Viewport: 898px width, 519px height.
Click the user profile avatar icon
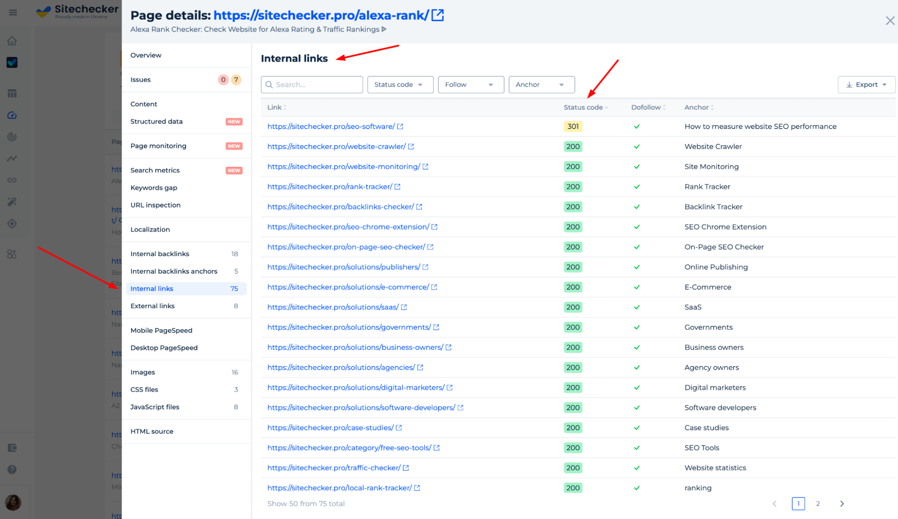point(13,501)
